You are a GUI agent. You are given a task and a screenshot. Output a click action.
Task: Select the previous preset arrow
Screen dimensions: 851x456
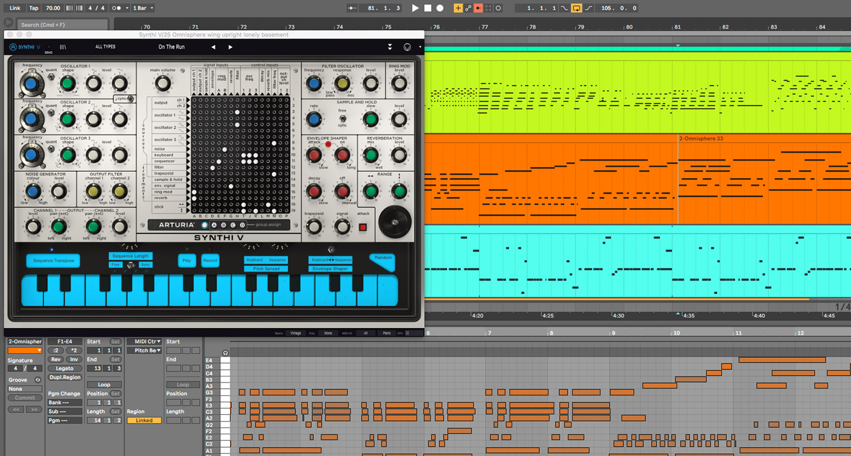coord(213,47)
